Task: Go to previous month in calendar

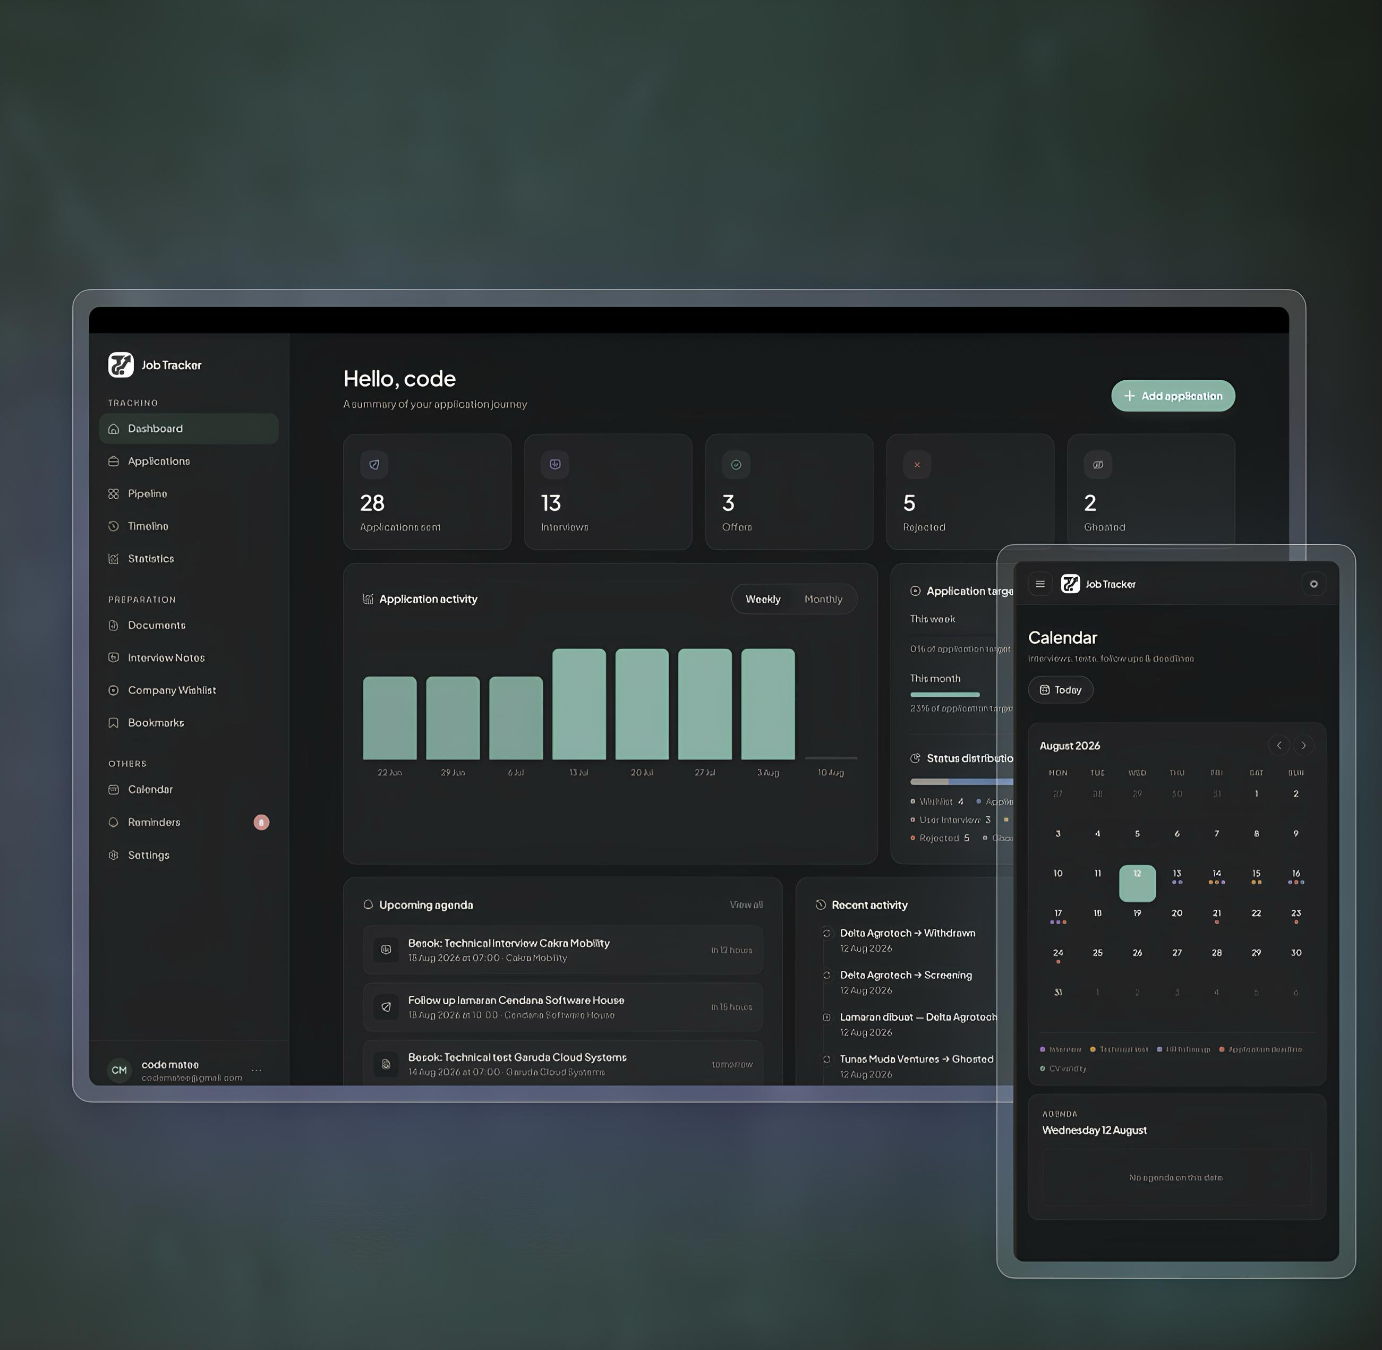Action: [x=1279, y=745]
